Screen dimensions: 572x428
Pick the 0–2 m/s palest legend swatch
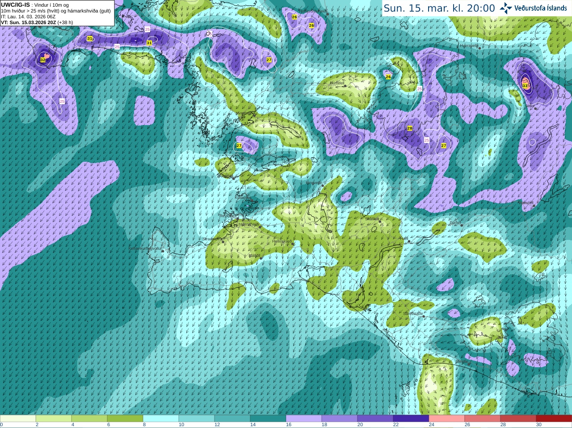pos(18,419)
